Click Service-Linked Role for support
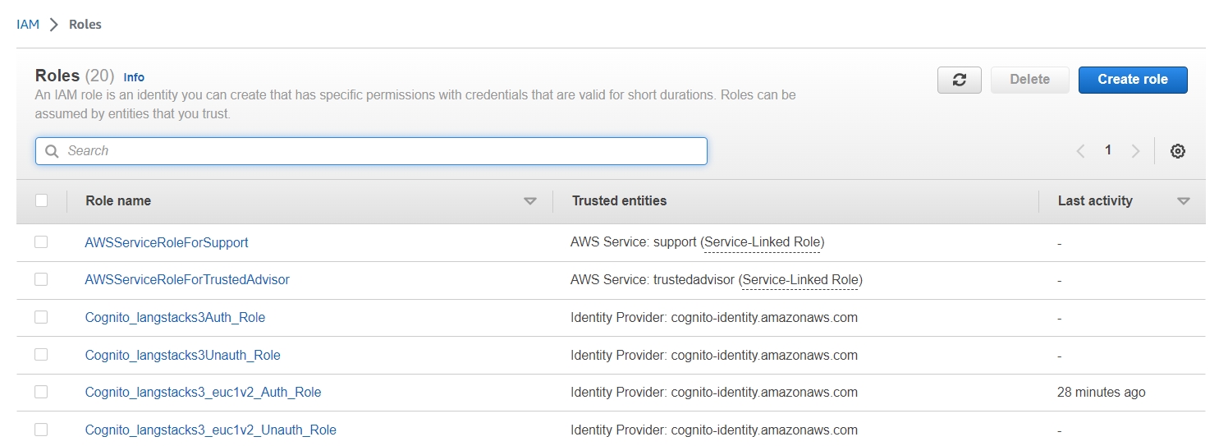The height and width of the screenshot is (446, 1228). tap(763, 243)
